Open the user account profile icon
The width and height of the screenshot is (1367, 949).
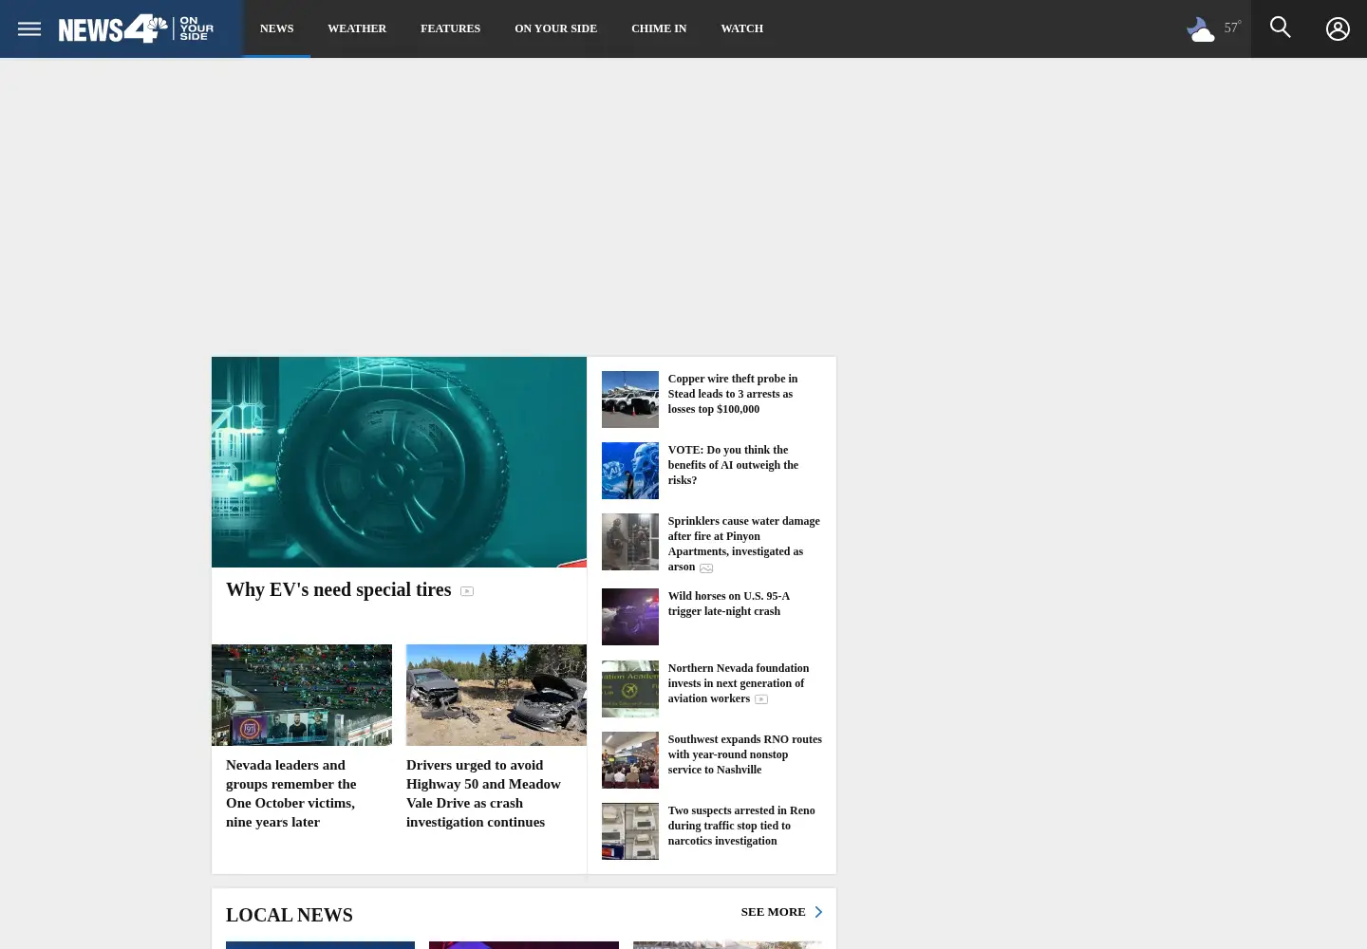click(1338, 28)
